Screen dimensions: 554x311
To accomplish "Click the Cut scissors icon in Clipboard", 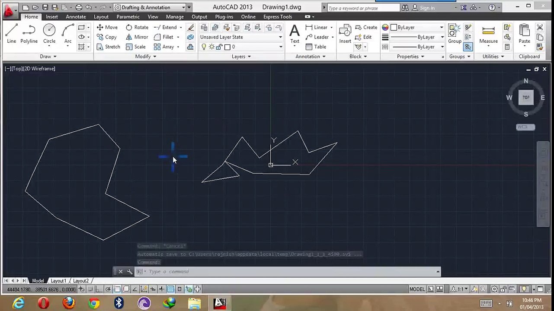I will pyautogui.click(x=540, y=27).
